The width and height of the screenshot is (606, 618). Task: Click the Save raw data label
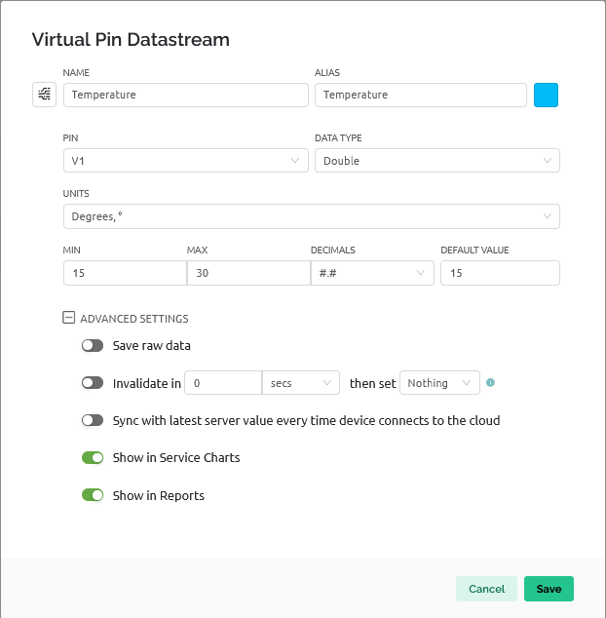[152, 346]
